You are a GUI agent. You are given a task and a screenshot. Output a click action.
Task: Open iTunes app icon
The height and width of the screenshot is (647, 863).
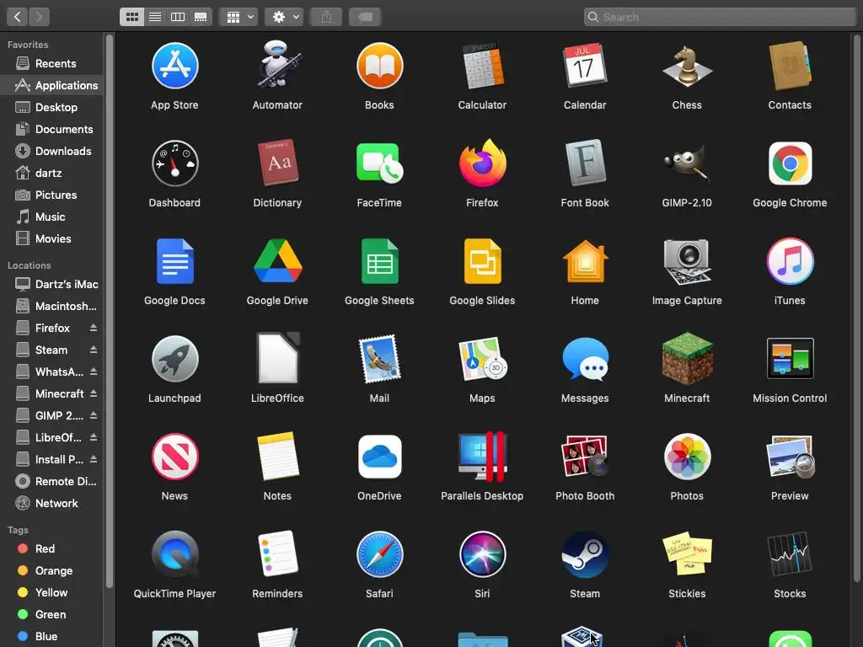[789, 261]
